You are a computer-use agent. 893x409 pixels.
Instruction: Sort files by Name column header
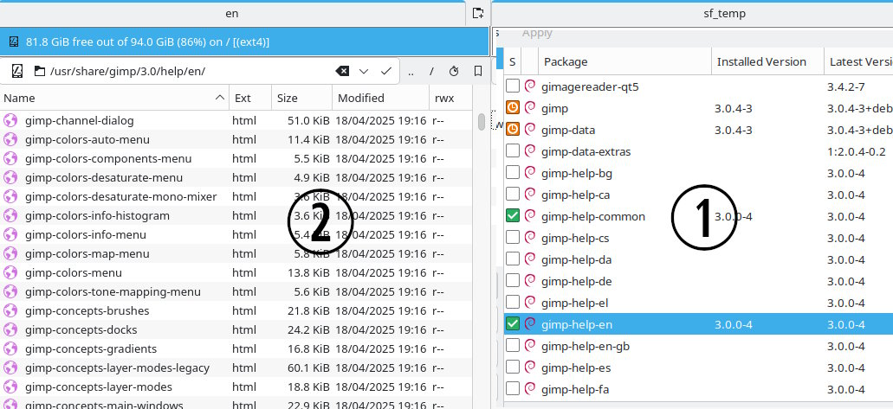point(114,98)
